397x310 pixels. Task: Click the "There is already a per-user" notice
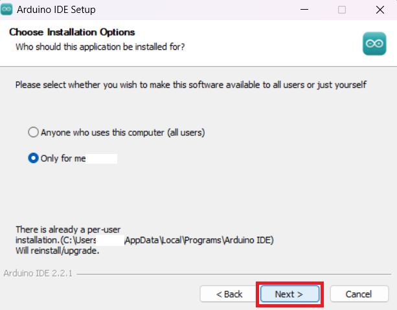coord(68,230)
